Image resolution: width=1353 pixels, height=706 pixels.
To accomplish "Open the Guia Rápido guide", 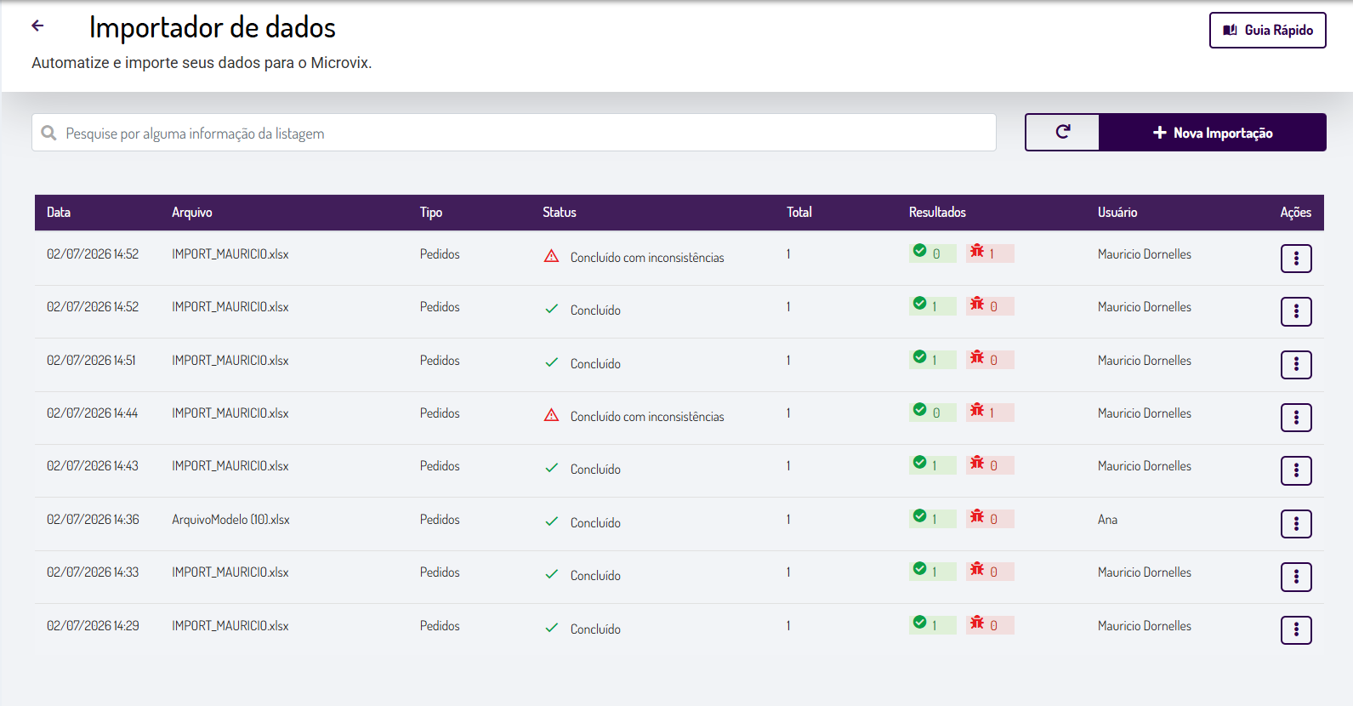I will 1267,30.
